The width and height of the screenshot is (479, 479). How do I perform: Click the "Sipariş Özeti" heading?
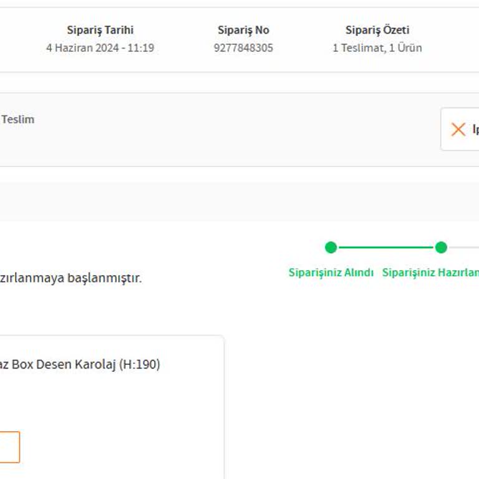pyautogui.click(x=377, y=30)
